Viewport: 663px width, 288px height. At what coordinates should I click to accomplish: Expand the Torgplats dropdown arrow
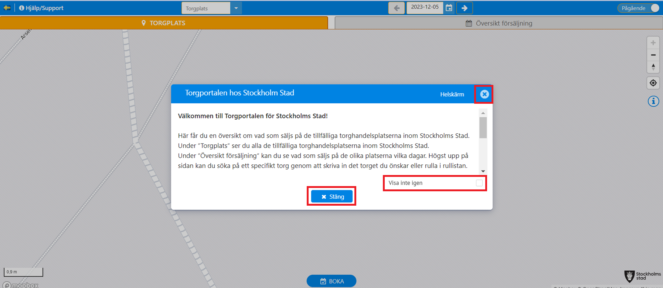(x=236, y=8)
